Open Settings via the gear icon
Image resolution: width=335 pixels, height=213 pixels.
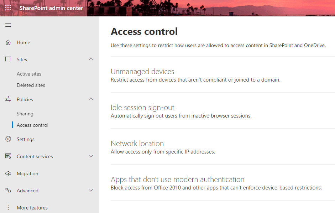pos(8,139)
